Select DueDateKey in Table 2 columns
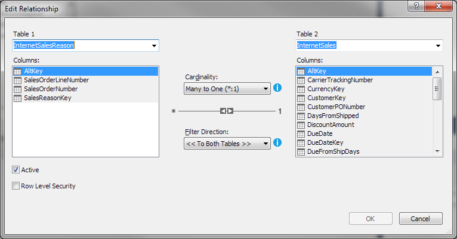This screenshot has height=239, width=457. coord(364,142)
